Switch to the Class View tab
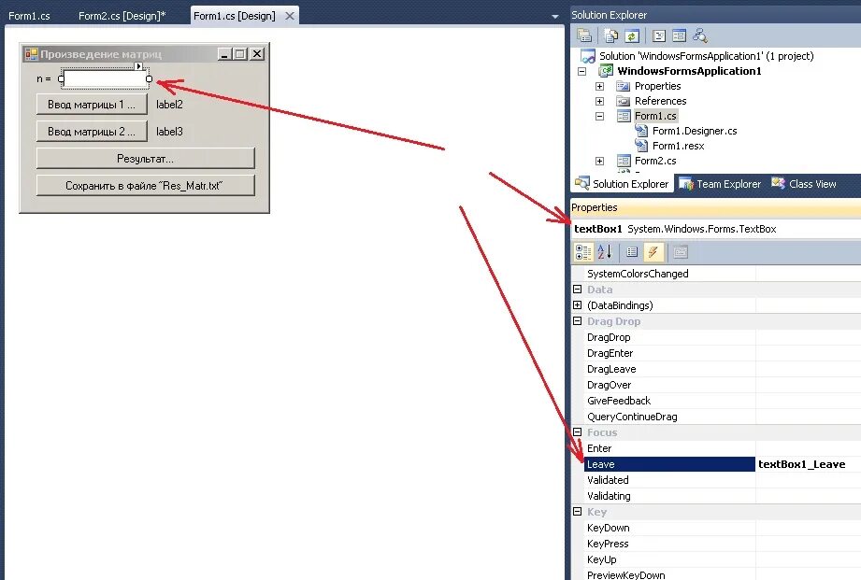861x580 pixels. 804,184
